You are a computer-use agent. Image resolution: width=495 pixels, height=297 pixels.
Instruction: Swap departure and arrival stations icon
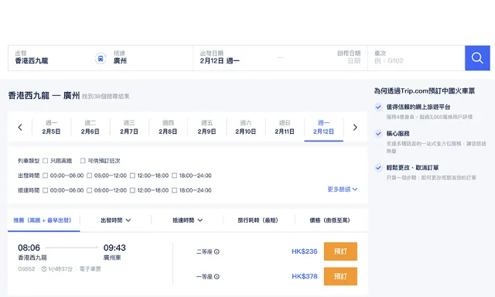point(101,58)
